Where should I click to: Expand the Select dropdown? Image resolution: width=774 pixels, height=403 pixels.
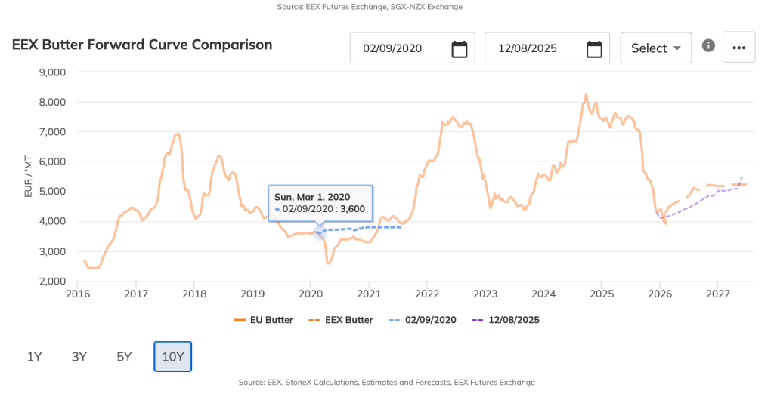point(655,48)
